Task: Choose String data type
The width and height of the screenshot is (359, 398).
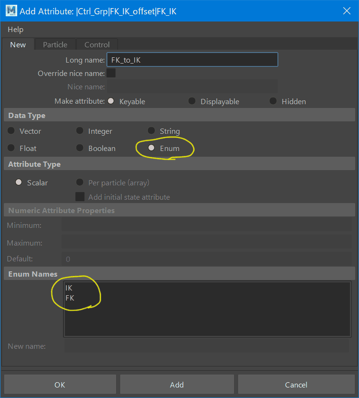Action: coord(151,131)
